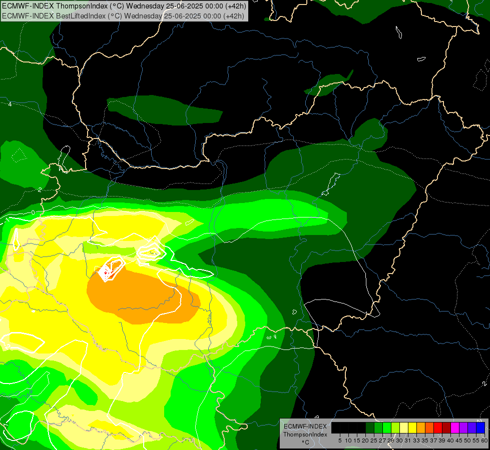Screen dimensions: 490x450
Task: Click the legend value label 35
Action: tap(425, 440)
